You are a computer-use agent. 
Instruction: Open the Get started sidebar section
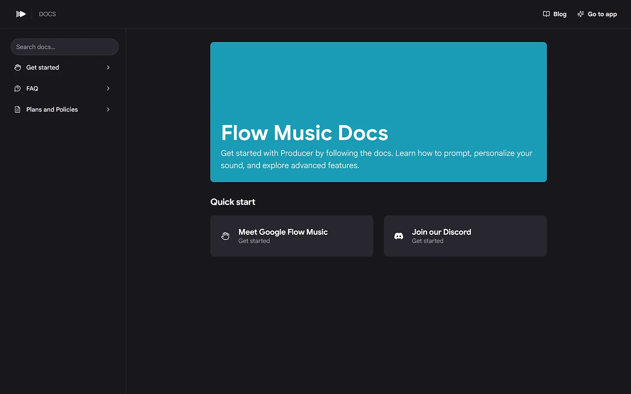(x=63, y=67)
